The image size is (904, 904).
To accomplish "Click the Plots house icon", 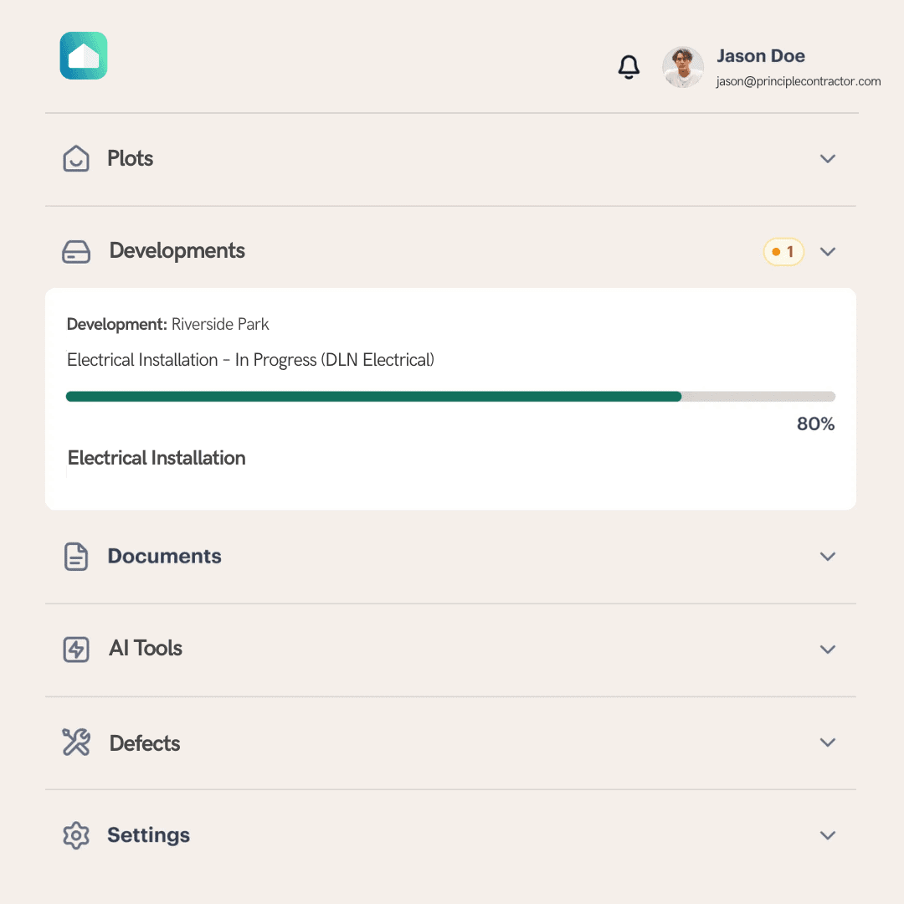I will click(76, 158).
